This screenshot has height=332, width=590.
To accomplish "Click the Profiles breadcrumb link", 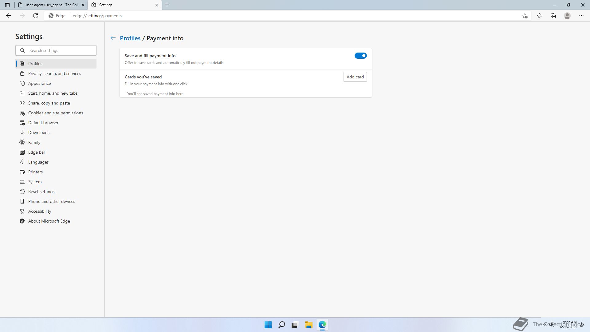I will pyautogui.click(x=130, y=38).
